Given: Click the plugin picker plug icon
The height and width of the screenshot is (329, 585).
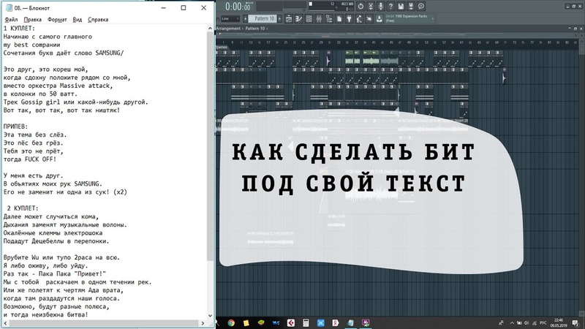Looking at the screenshot, I should (x=350, y=18).
